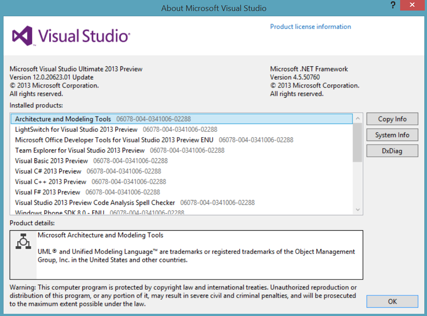Click the Product details label

click(32, 223)
